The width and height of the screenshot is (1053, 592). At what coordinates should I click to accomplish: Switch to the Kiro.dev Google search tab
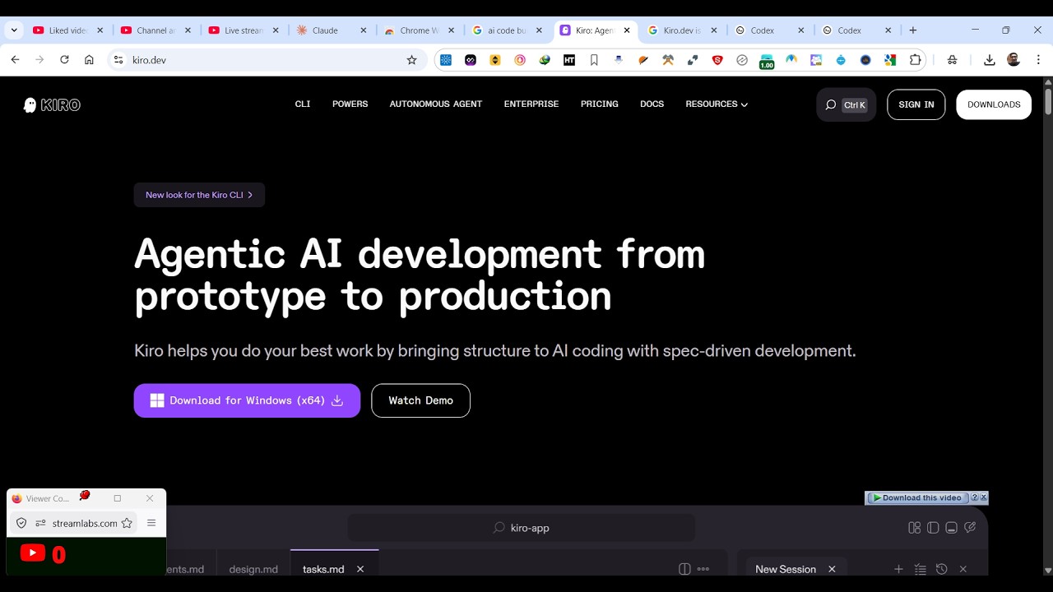(x=682, y=30)
